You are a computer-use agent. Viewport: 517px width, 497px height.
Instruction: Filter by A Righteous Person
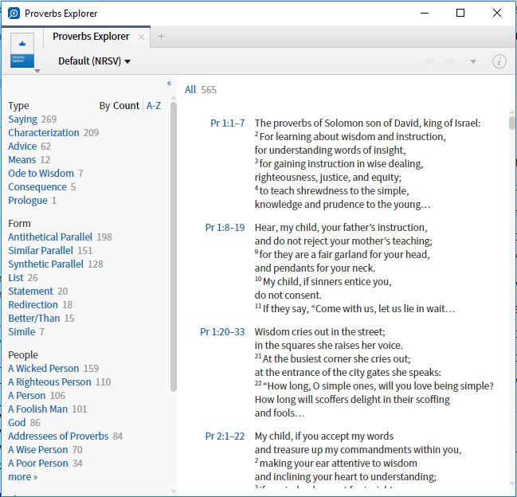click(x=49, y=382)
